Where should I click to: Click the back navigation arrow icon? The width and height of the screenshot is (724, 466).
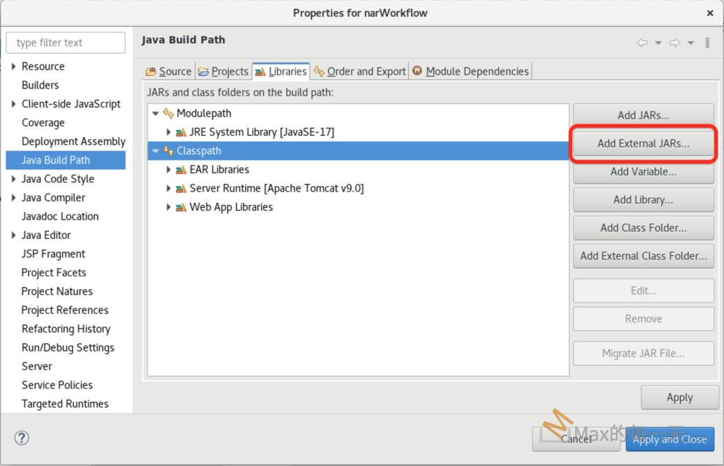642,43
